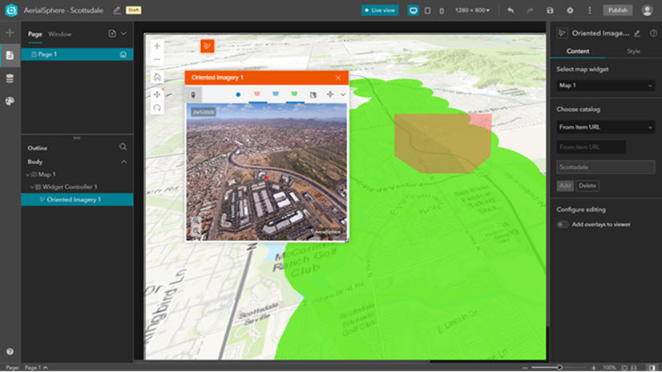The width and height of the screenshot is (662, 372).
Task: Select Widget Controller 1 in outline
Action: (x=69, y=186)
